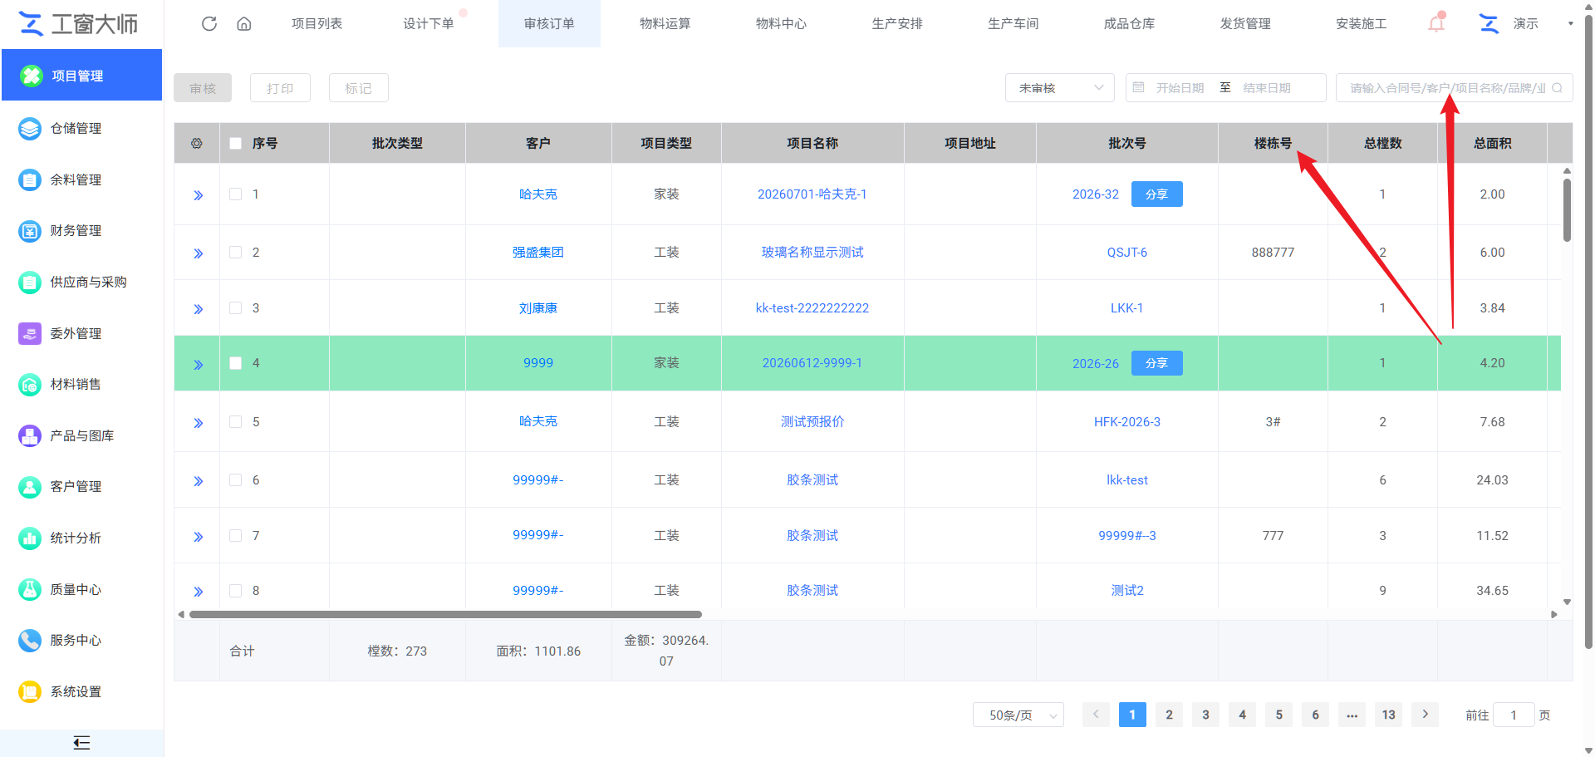This screenshot has width=1595, height=757.
Task: Click the 开始日期 date field
Action: (1180, 88)
